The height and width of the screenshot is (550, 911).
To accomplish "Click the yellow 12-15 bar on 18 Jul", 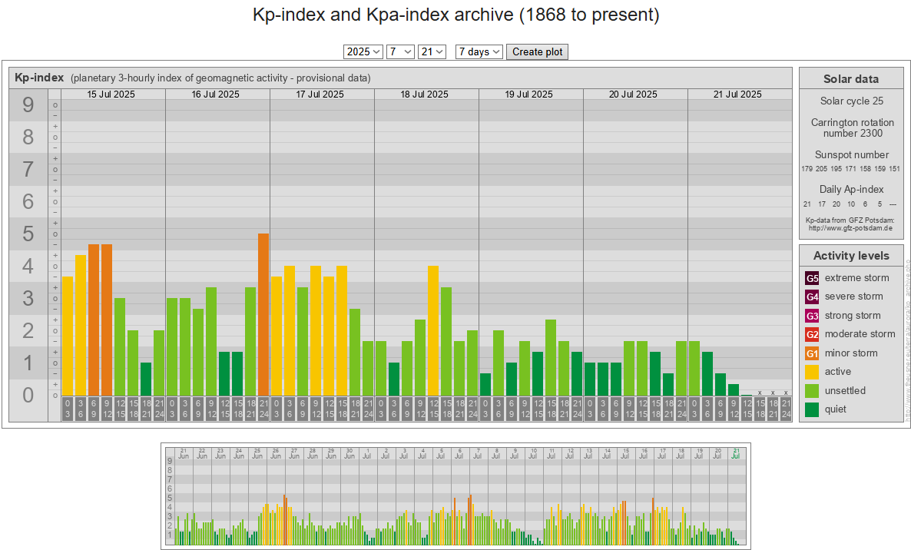I will click(433, 330).
